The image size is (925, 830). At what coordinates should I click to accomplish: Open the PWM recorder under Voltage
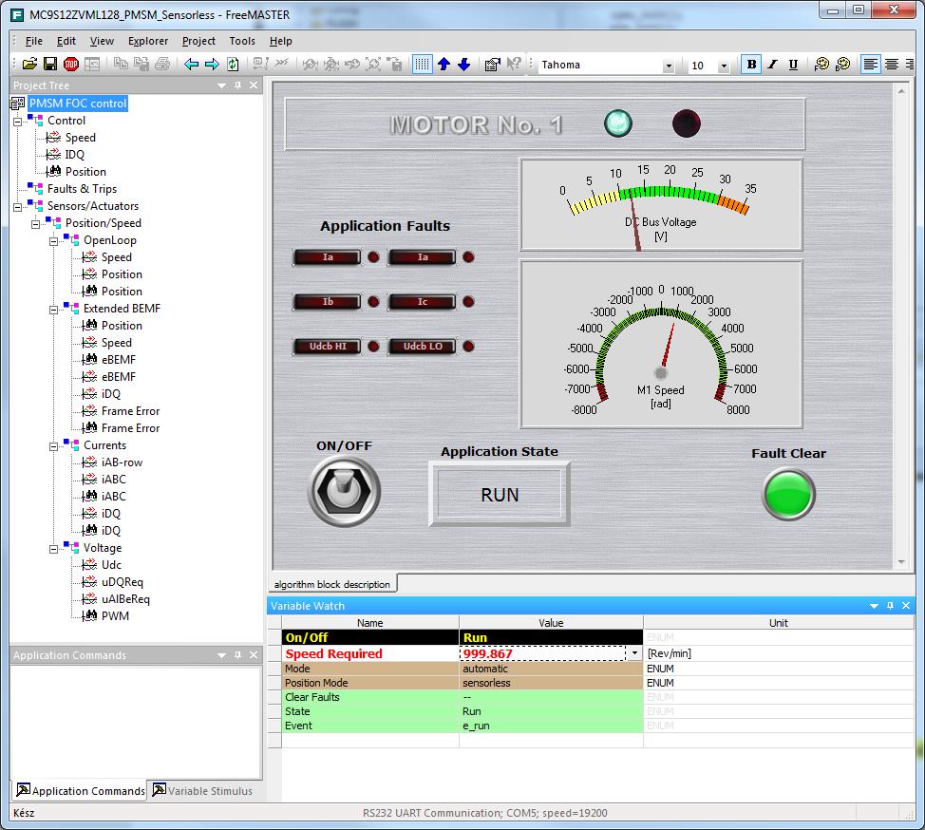click(115, 616)
